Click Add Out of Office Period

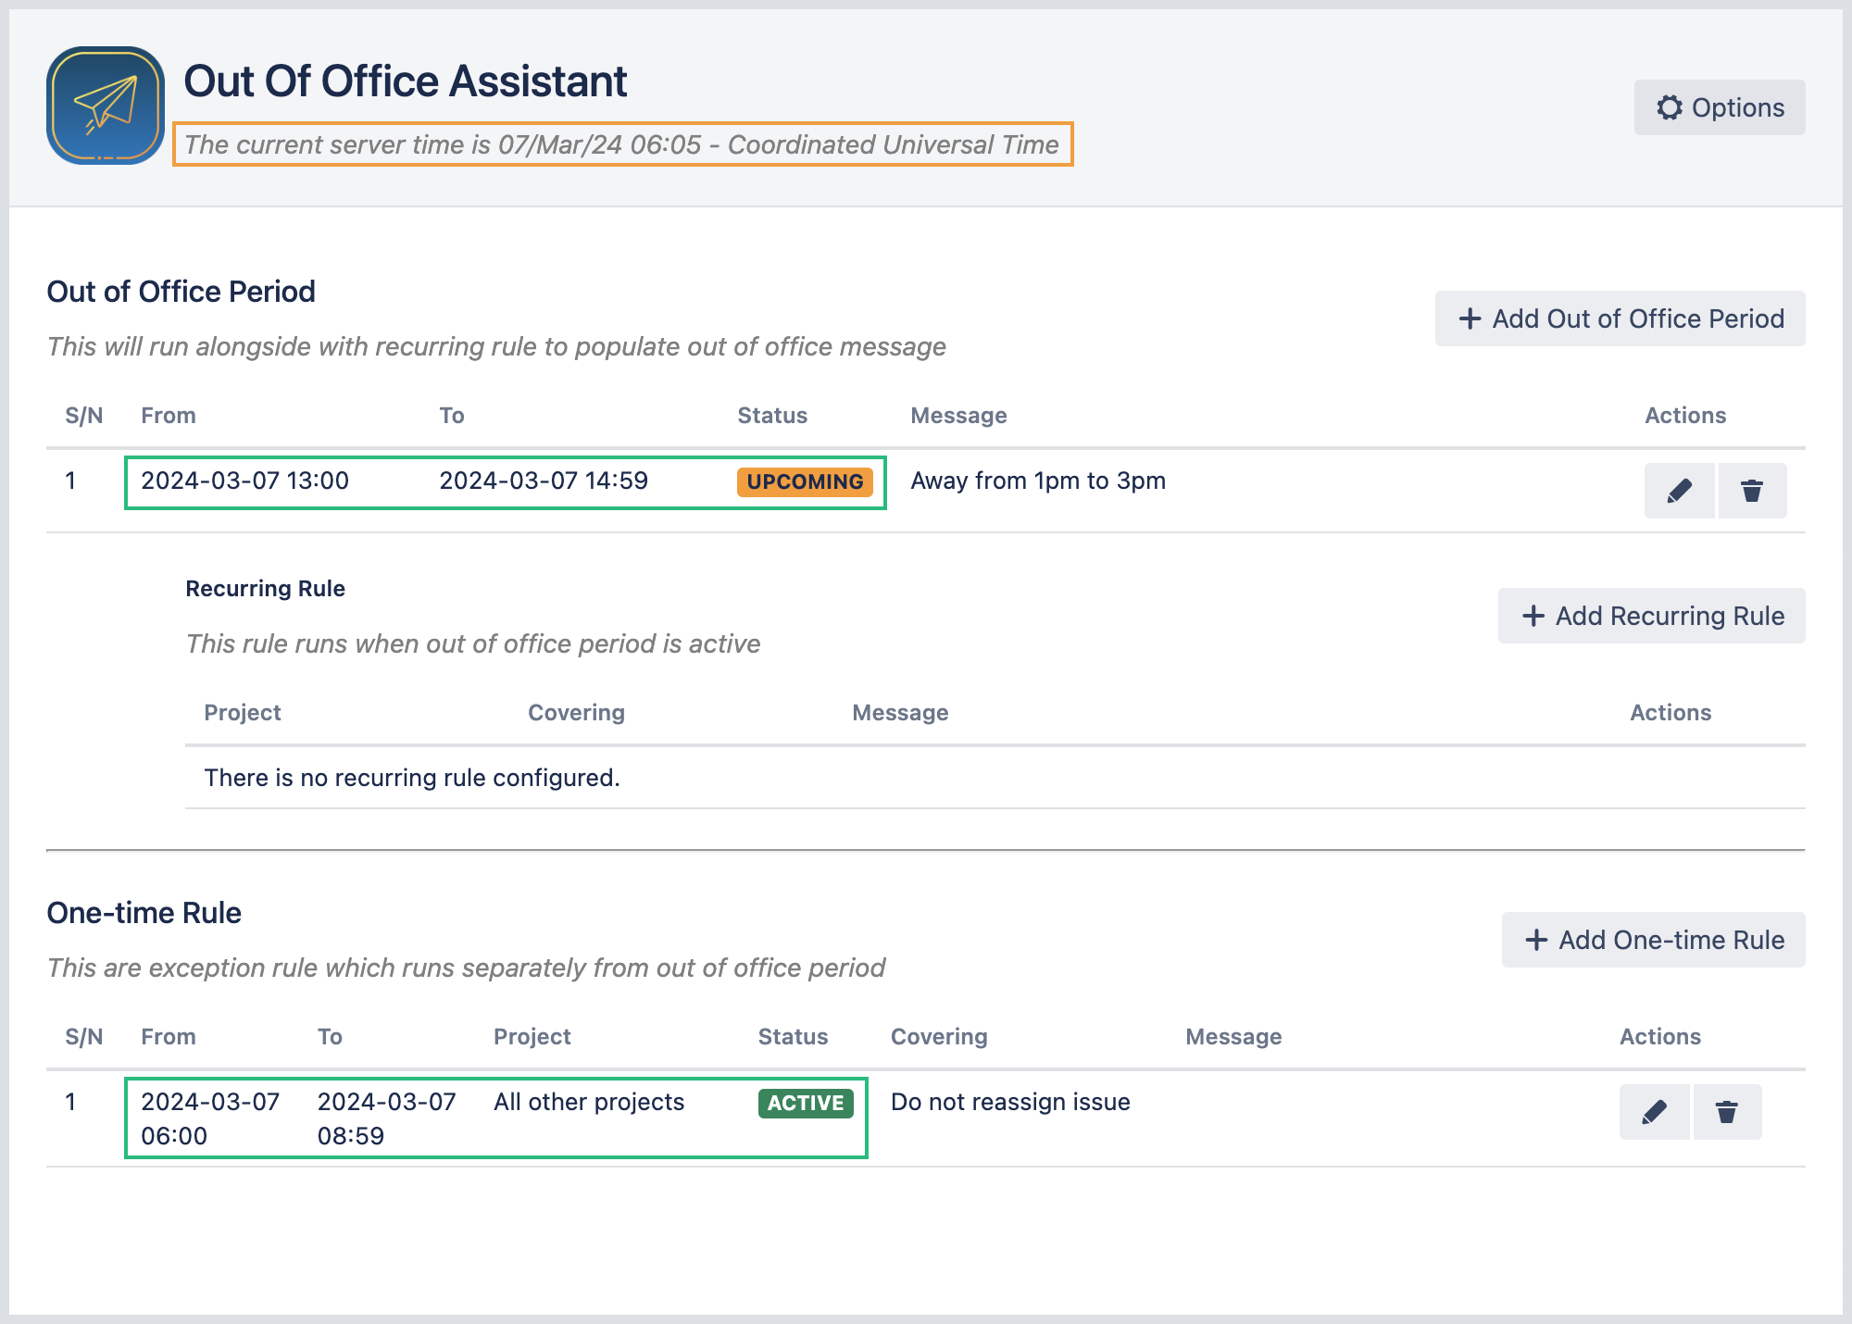1620,319
